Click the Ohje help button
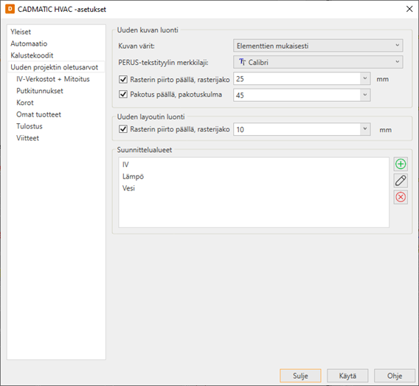This screenshot has height=386, width=419. (x=395, y=376)
